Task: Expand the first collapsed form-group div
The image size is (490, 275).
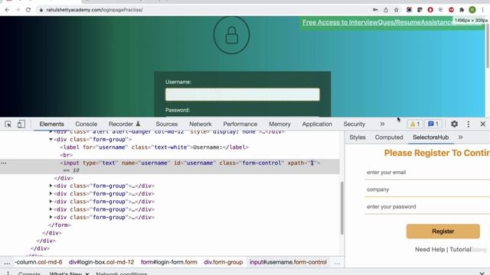Action: click(x=51, y=186)
